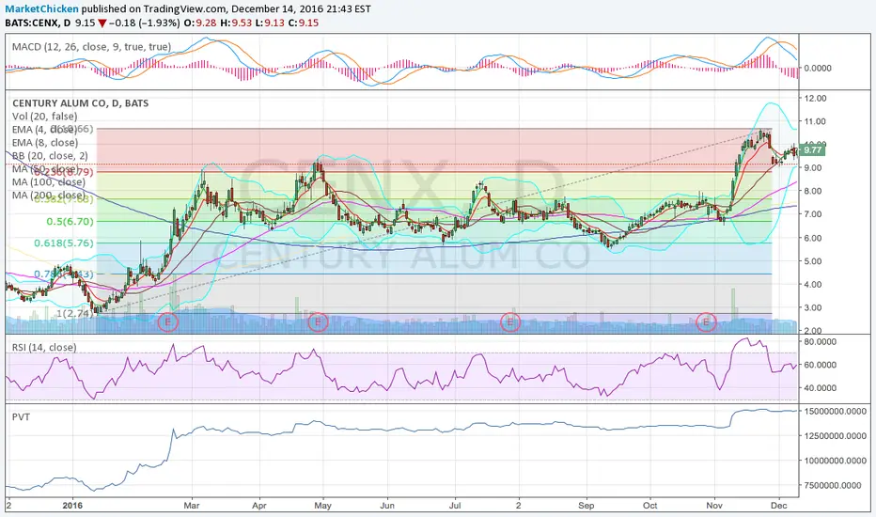This screenshot has height=517, width=876.
Task: Click the 1(2.74) Fibonacci level label
Action: [x=75, y=314]
